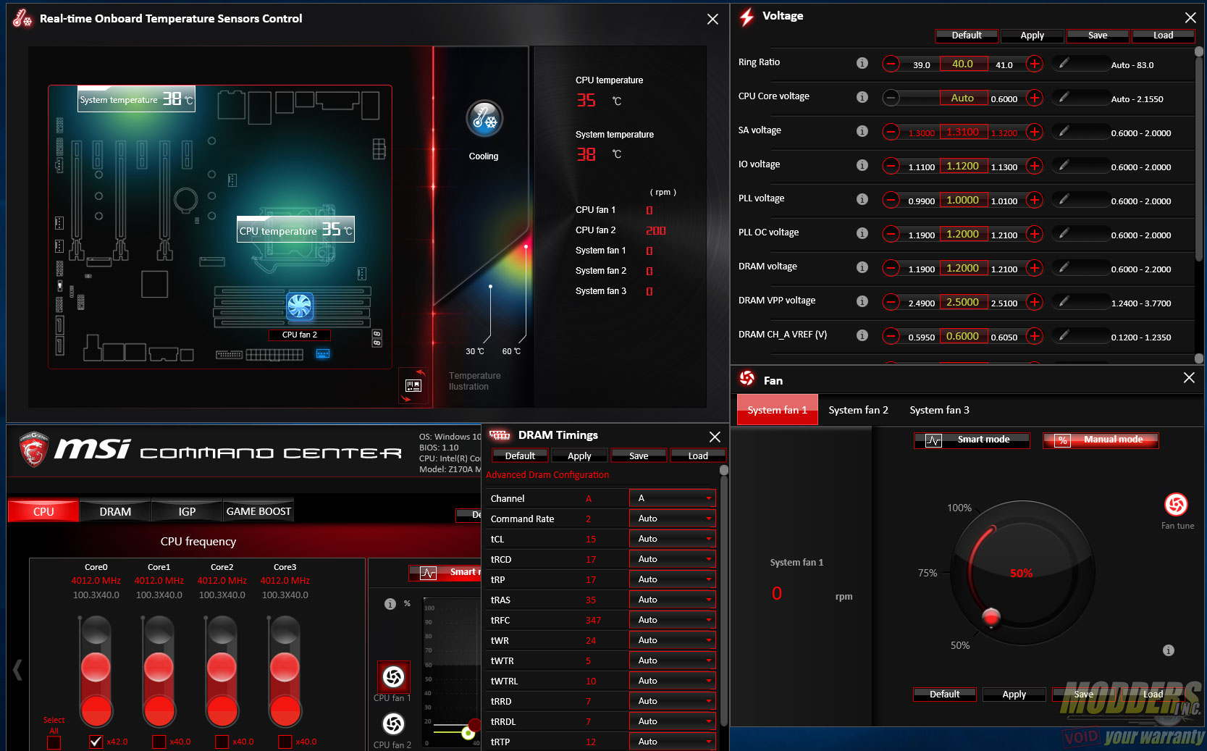Expand the Channel dropdown
1207x751 pixels.
[673, 498]
